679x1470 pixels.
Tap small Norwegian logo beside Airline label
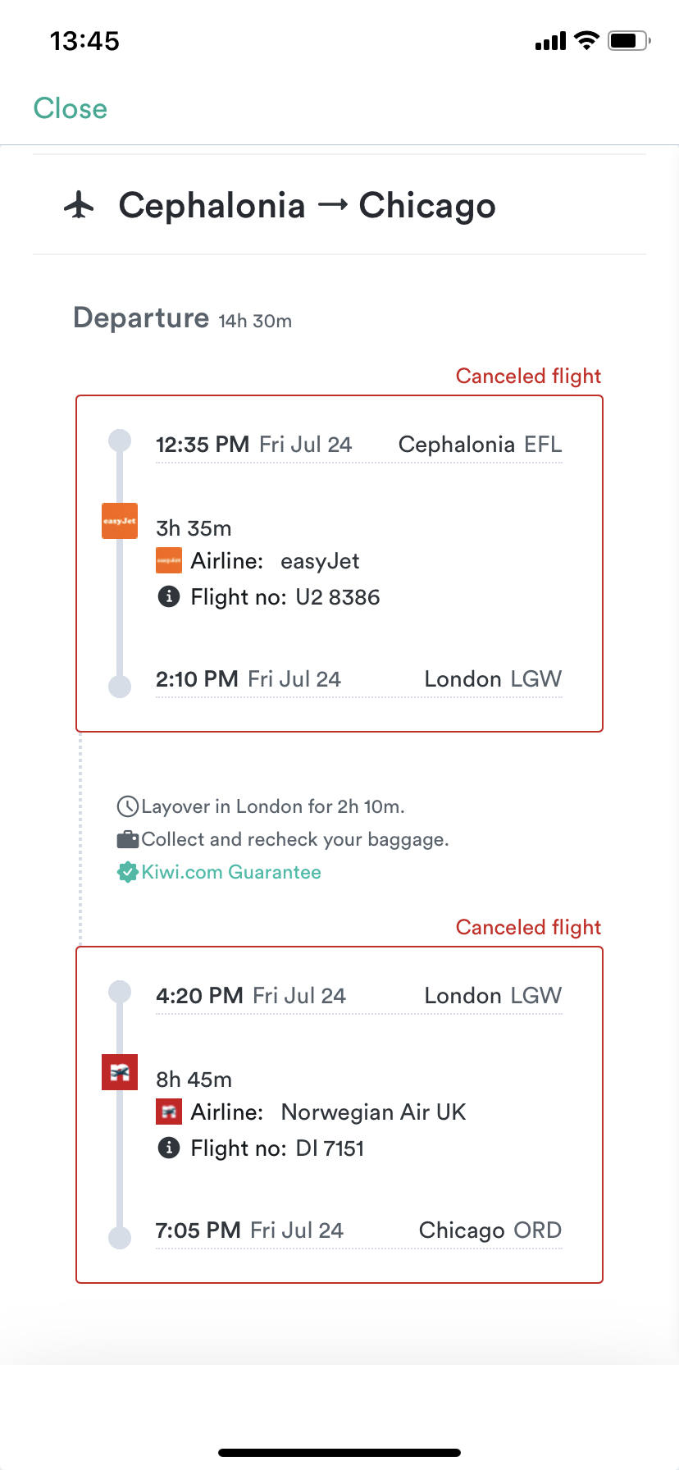point(169,1112)
